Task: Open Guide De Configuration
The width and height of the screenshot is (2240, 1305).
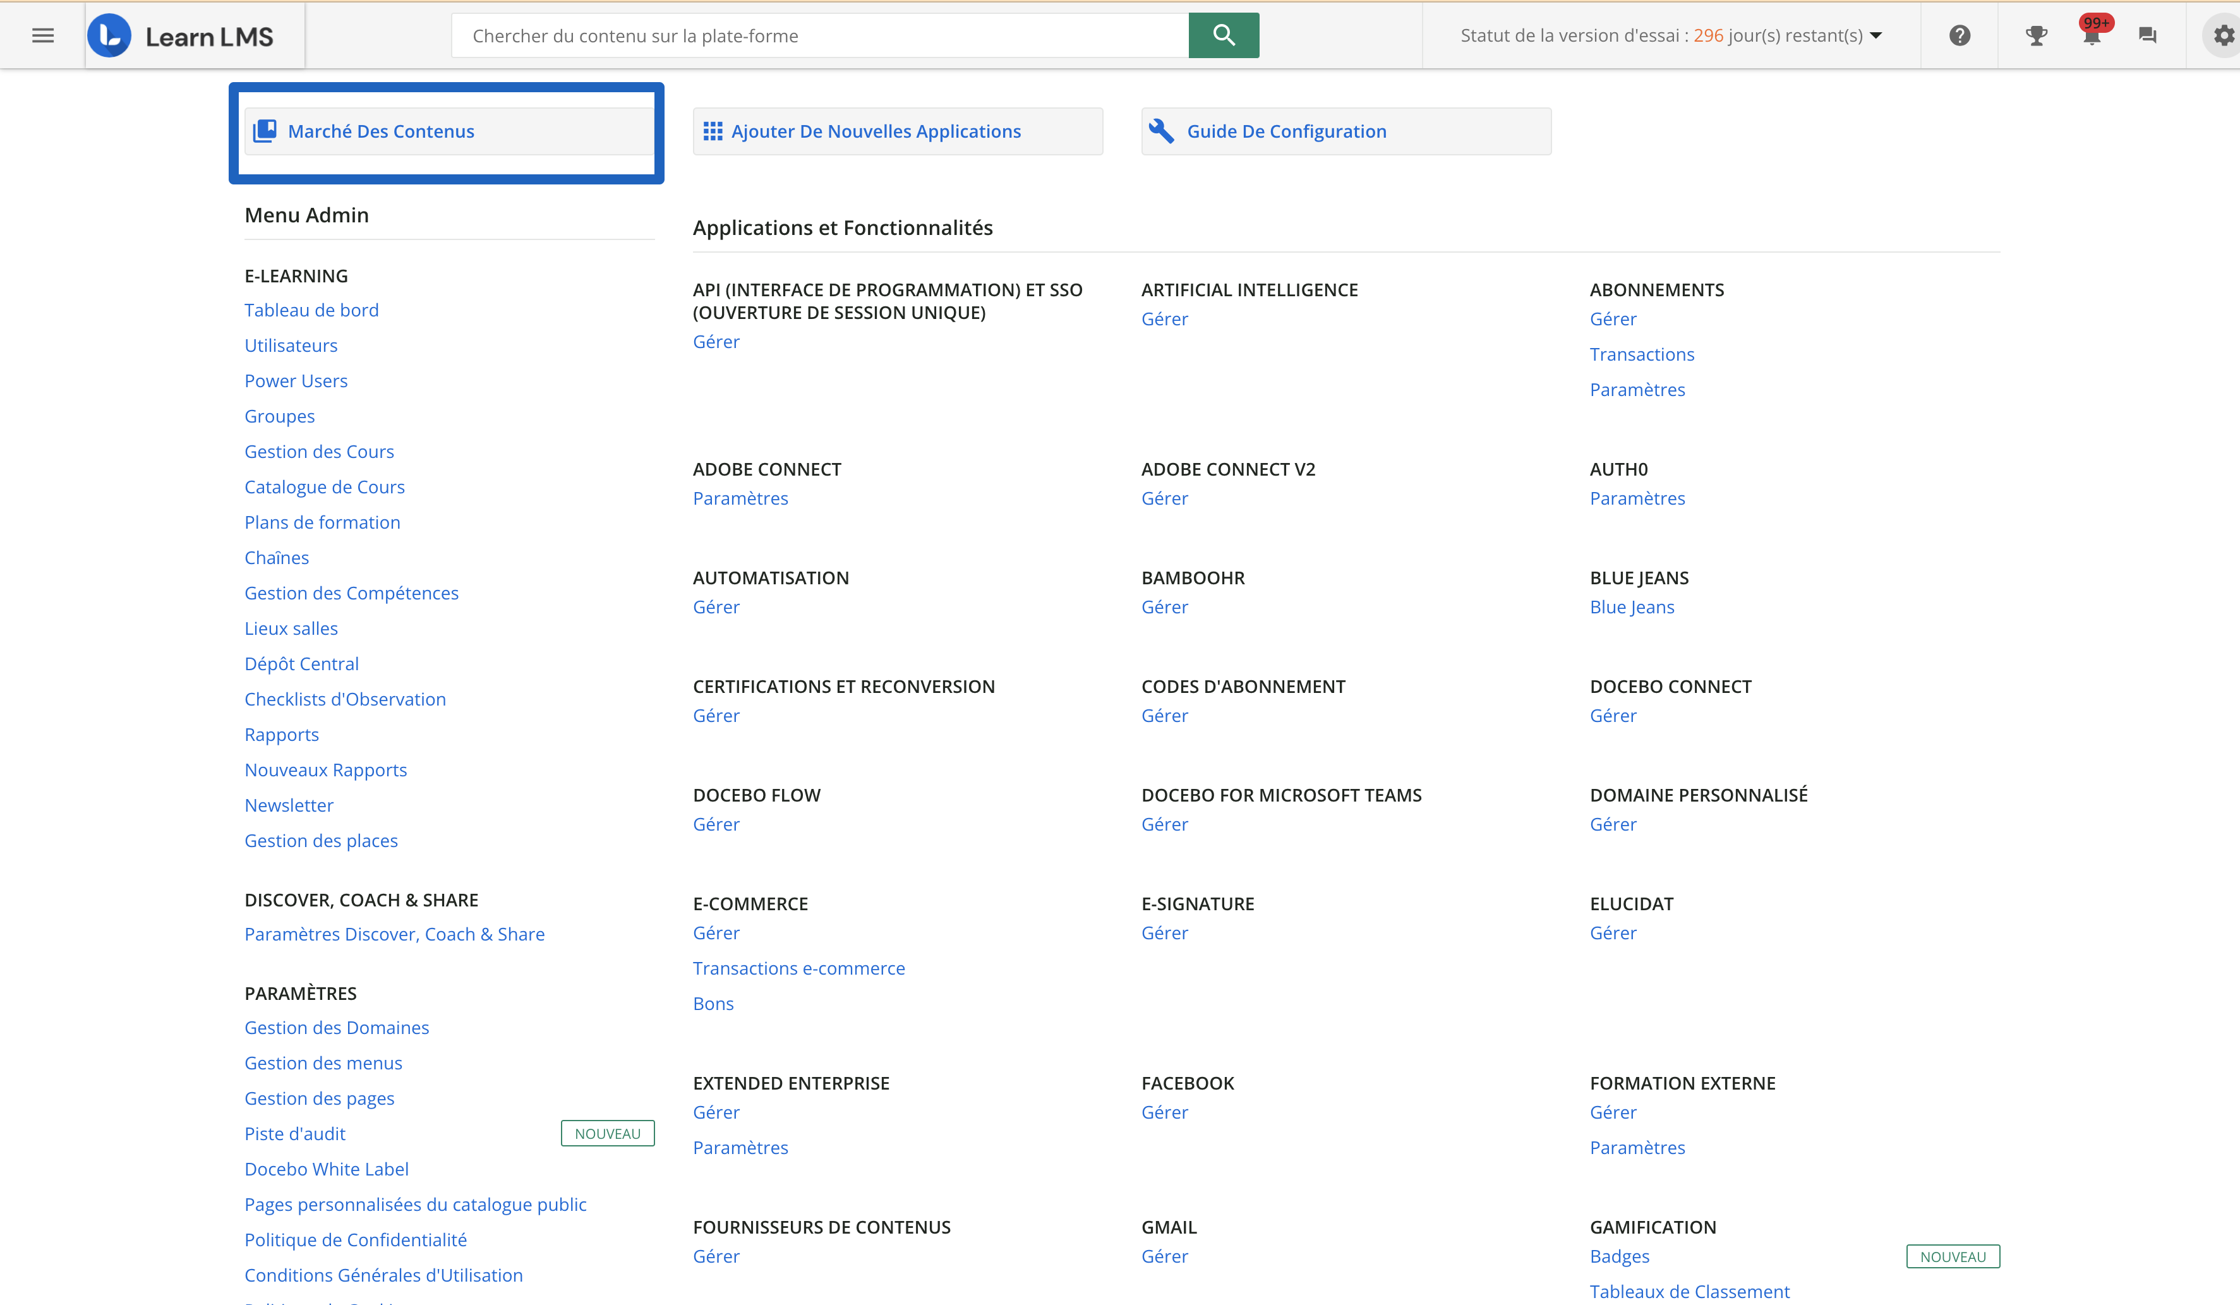Action: click(1346, 131)
